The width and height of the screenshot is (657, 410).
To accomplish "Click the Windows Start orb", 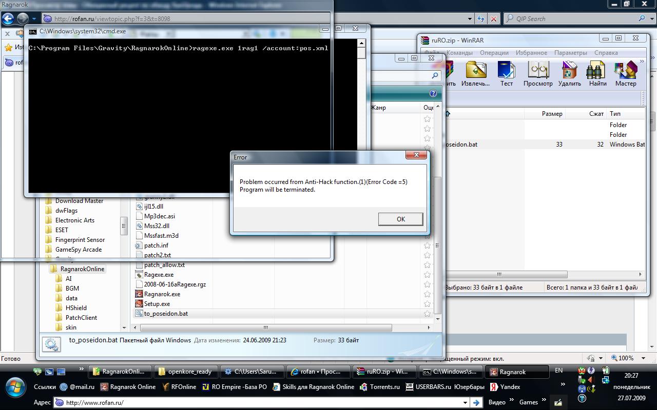I will [15, 387].
